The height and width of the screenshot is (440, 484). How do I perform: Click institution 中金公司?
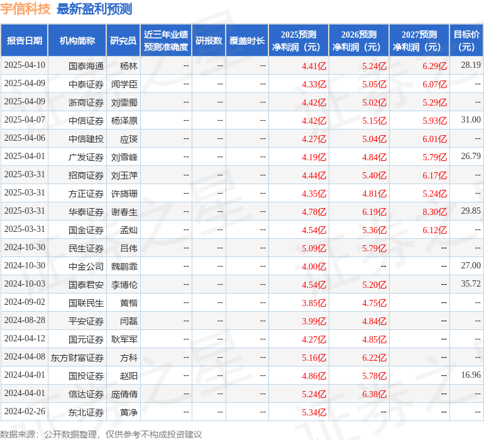pyautogui.click(x=86, y=266)
